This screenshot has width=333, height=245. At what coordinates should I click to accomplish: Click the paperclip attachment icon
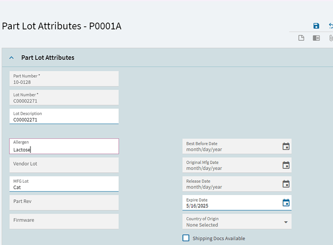point(331,38)
